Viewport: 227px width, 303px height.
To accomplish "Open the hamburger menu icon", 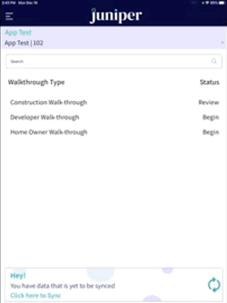I will [x=9, y=16].
